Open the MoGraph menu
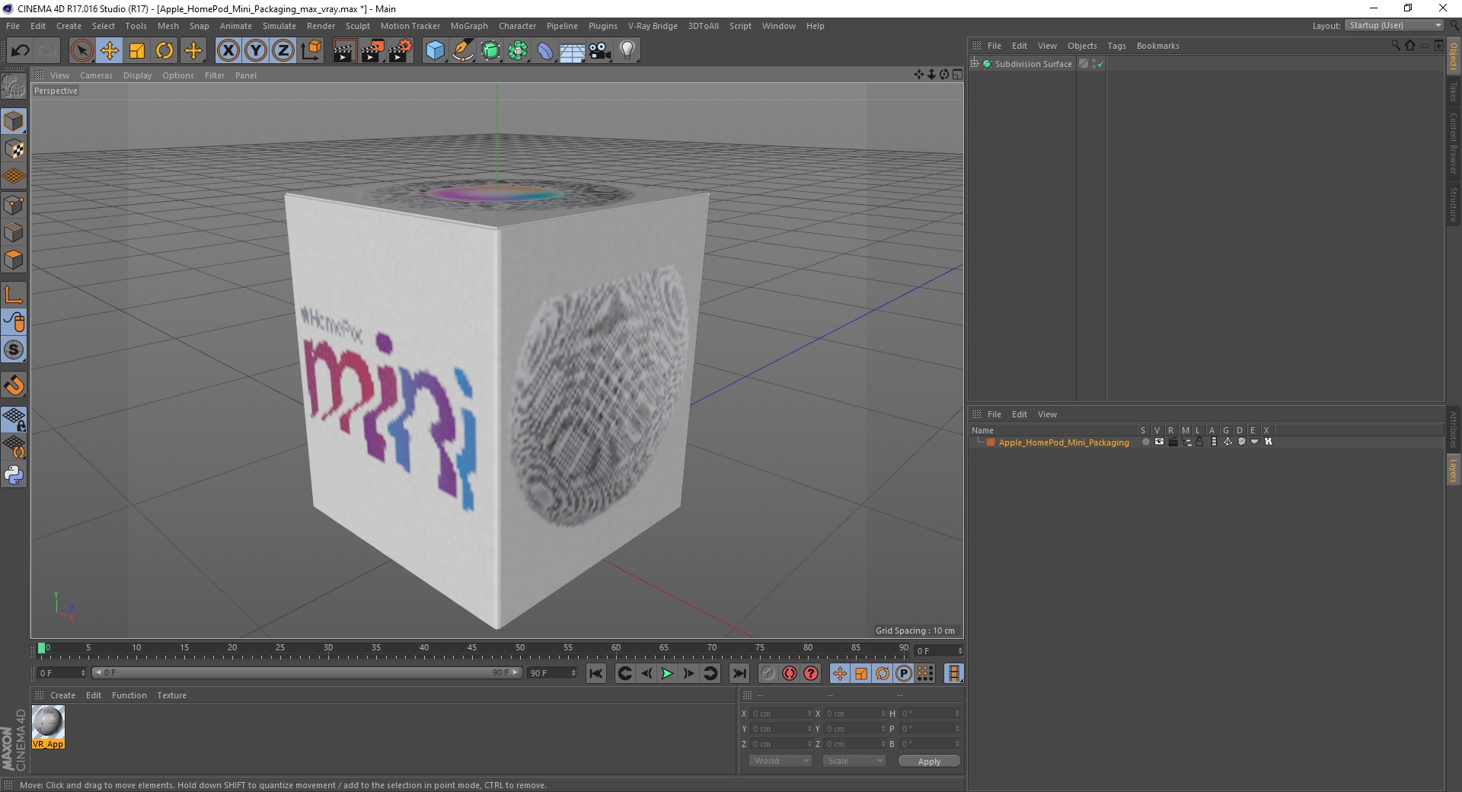Viewport: 1462px width, 792px height. pos(469,26)
